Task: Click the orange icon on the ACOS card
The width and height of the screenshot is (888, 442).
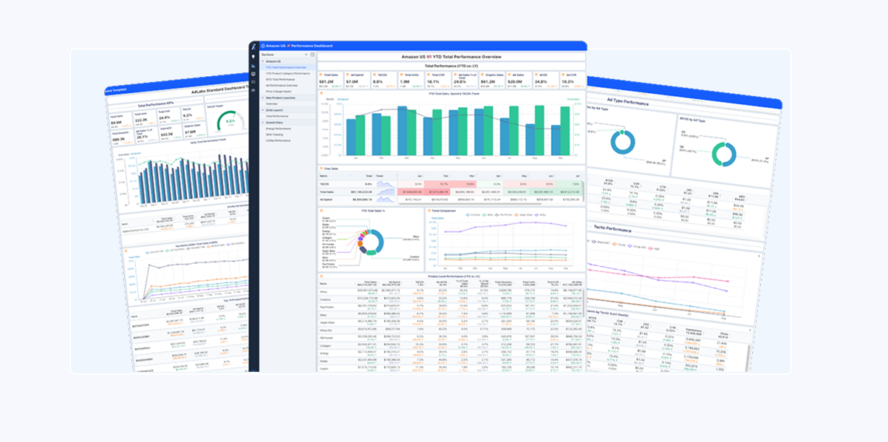Action: click(x=536, y=75)
